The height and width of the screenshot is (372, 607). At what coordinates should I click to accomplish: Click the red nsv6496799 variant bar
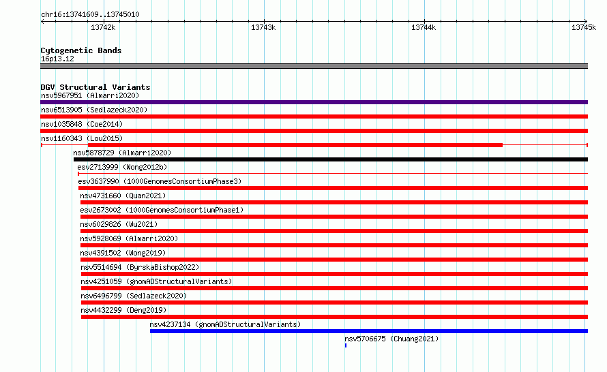(x=334, y=303)
